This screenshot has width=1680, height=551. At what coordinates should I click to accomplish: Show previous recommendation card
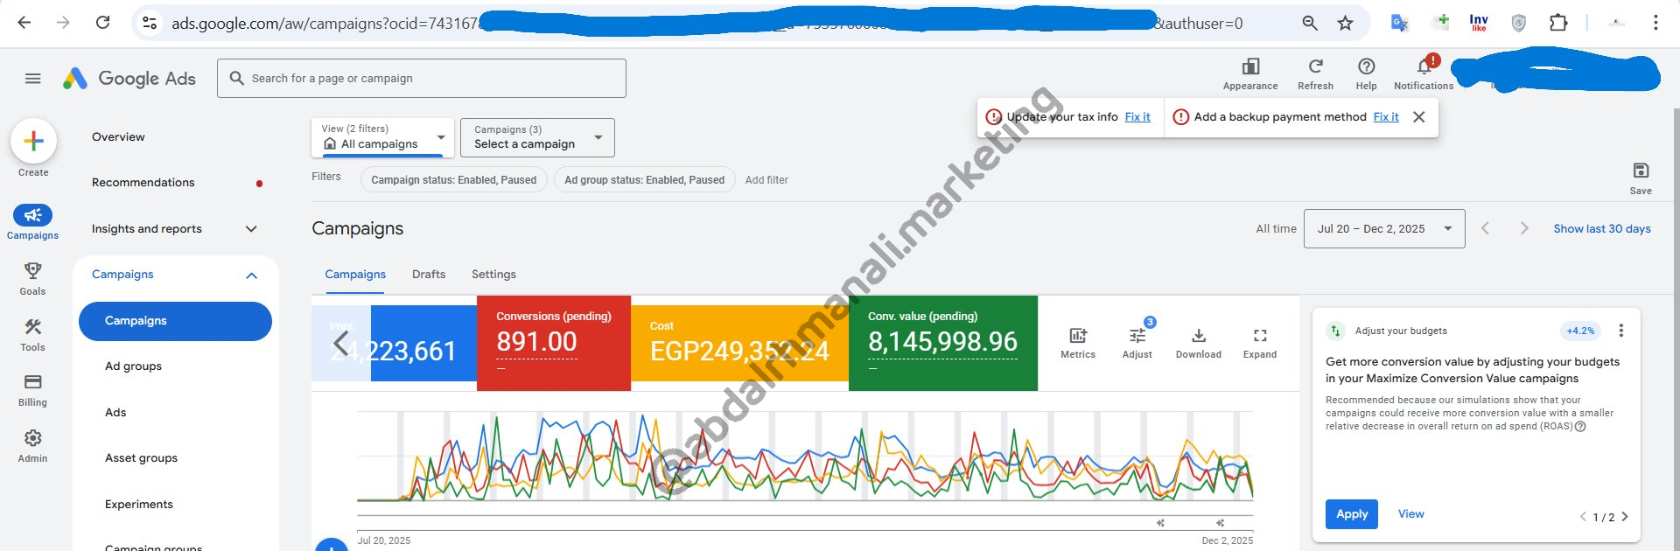(1583, 517)
